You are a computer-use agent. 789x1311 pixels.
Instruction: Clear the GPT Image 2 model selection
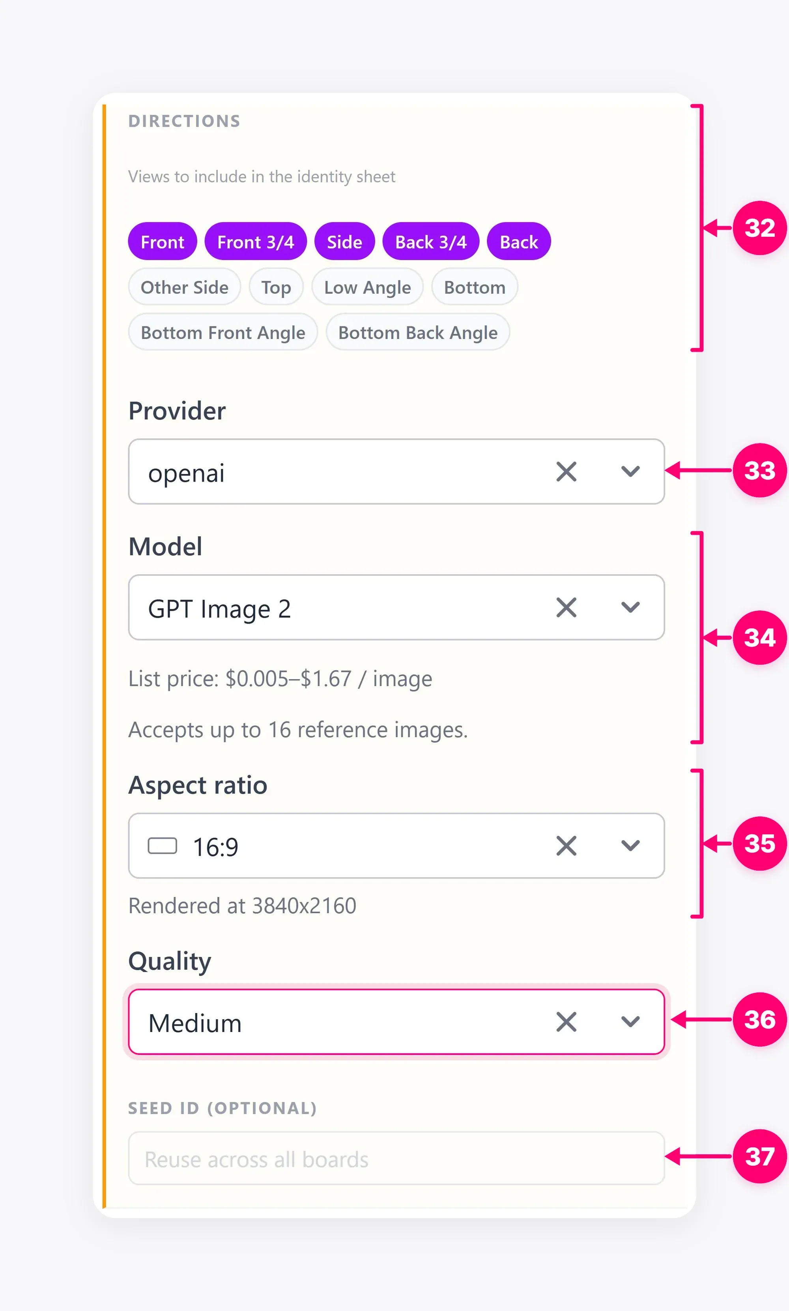pyautogui.click(x=566, y=607)
